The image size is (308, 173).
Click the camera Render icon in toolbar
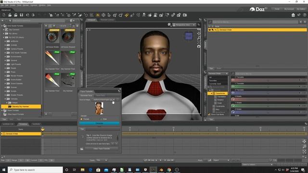pos(185,15)
